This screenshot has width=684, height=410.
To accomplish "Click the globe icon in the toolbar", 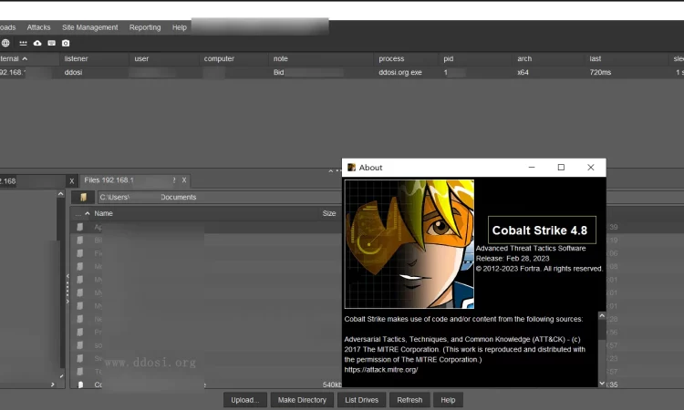I will pyautogui.click(x=5, y=43).
